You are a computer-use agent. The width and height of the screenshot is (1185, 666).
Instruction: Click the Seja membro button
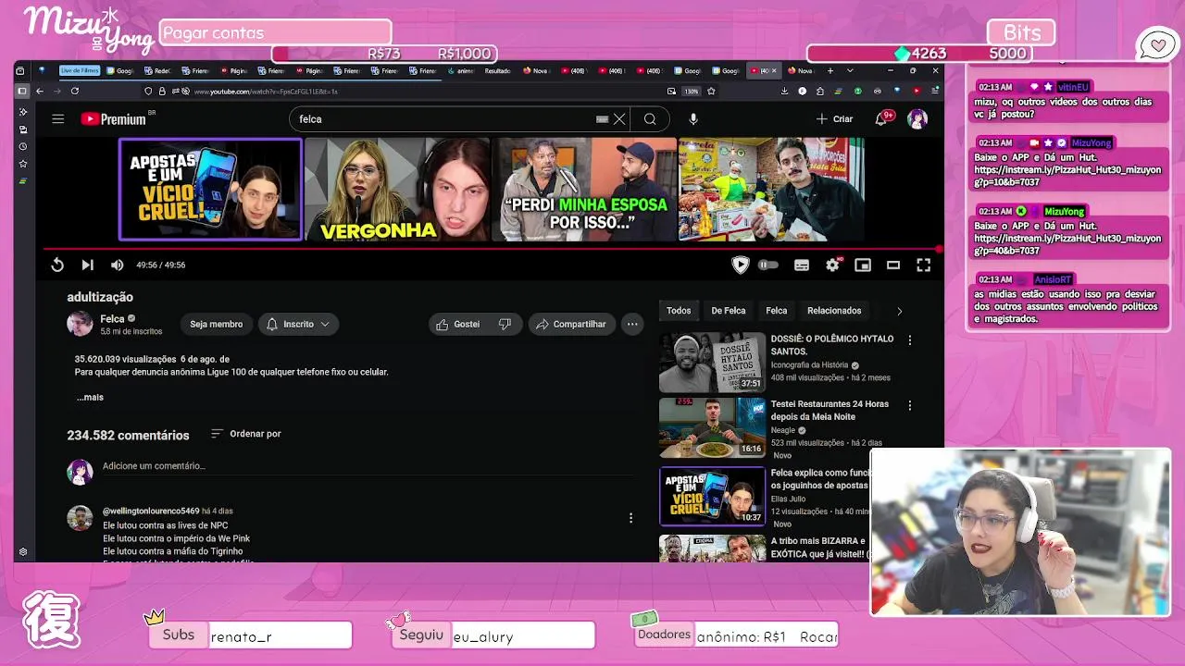(x=217, y=324)
